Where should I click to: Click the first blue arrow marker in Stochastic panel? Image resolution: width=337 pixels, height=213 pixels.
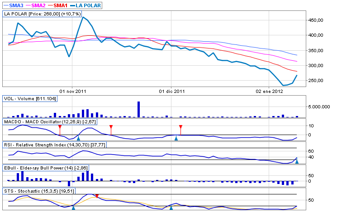click(x=73, y=207)
